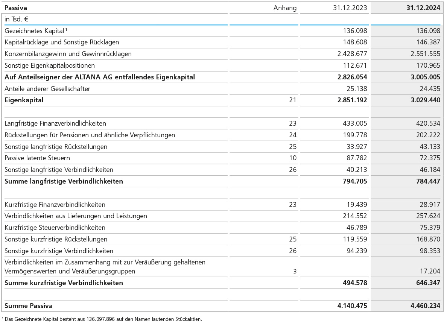The height and width of the screenshot is (325, 444).
Task: Open note 21 reference for Eigenkapital
Action: 292,100
